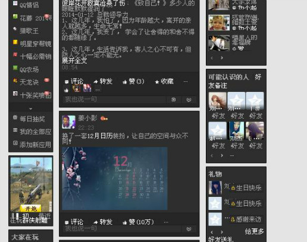
Task: Comment on 姜小影's post via 评论
Action: 74,222
